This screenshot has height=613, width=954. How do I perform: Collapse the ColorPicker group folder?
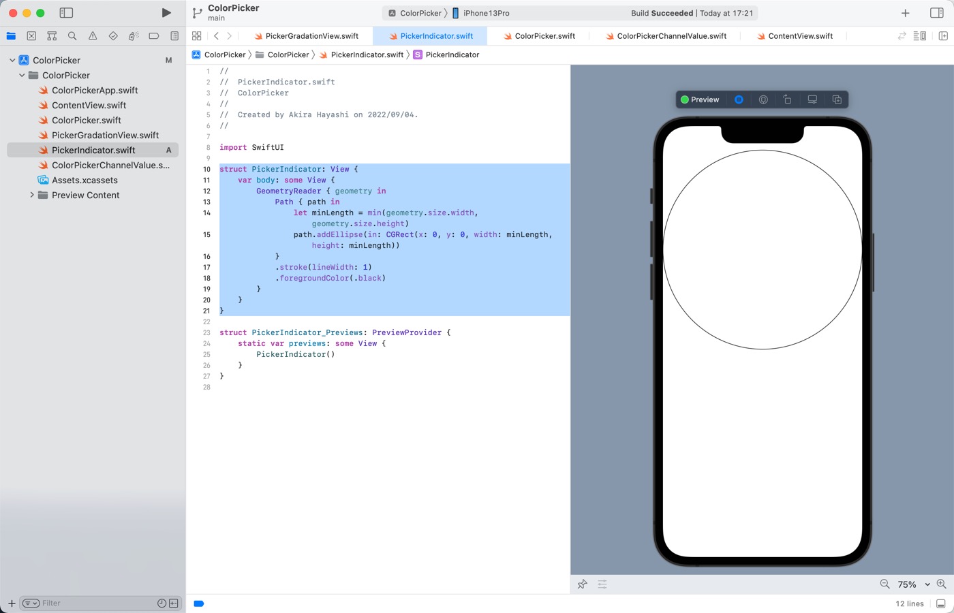[x=22, y=75]
